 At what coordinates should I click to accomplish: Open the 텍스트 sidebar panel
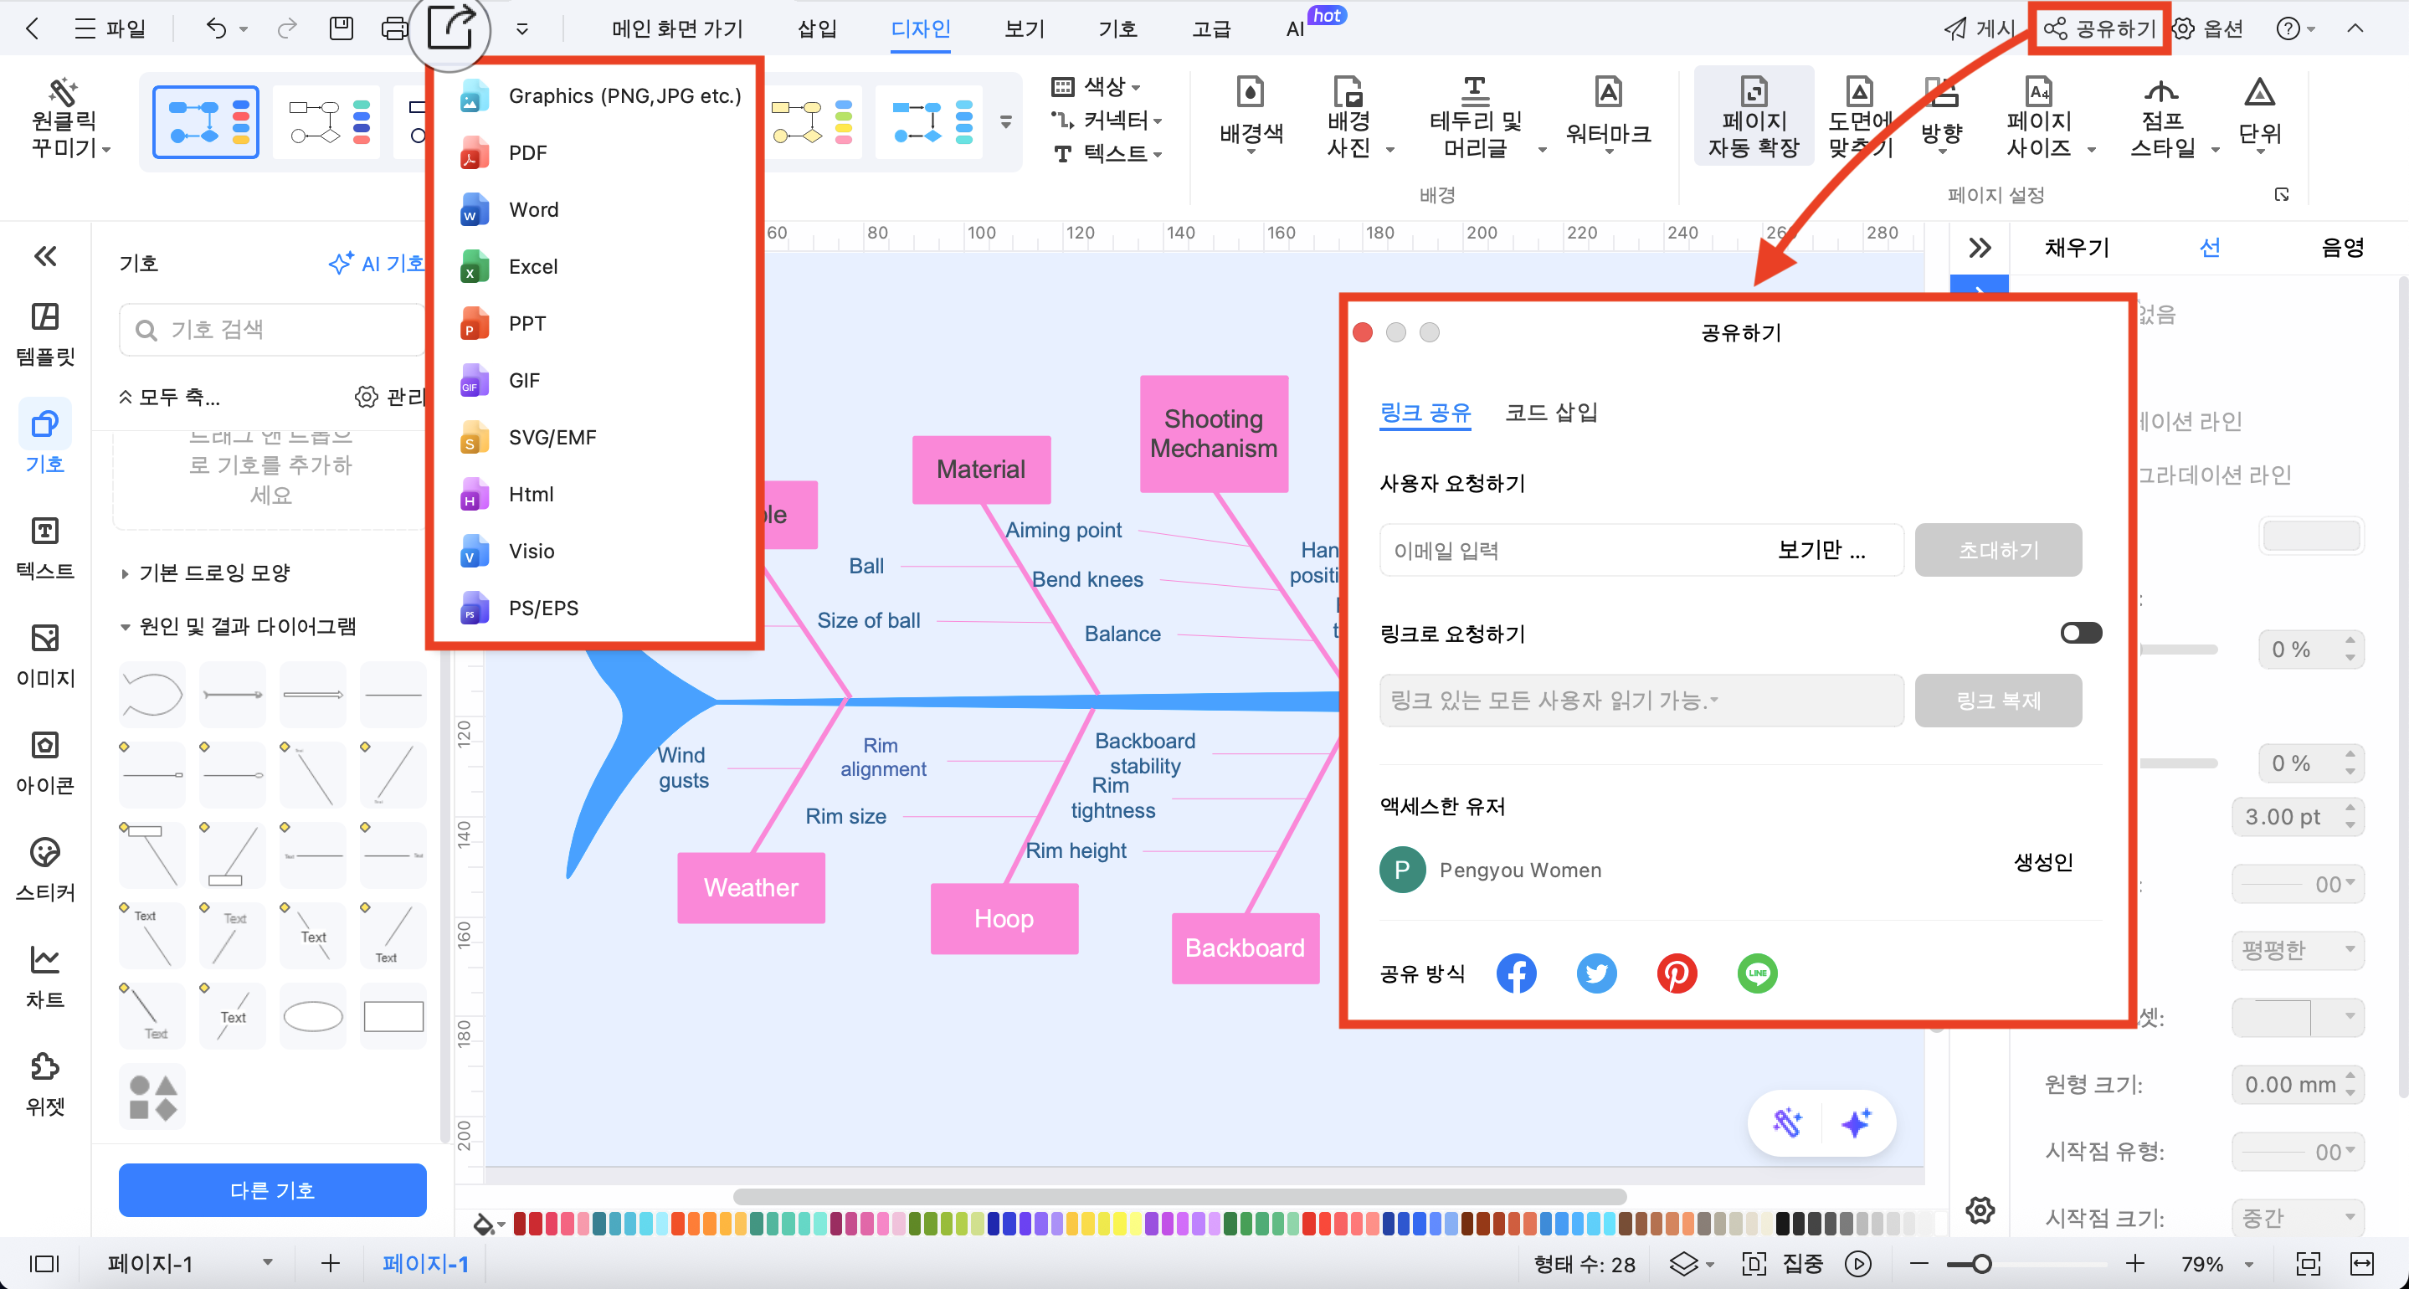45,549
